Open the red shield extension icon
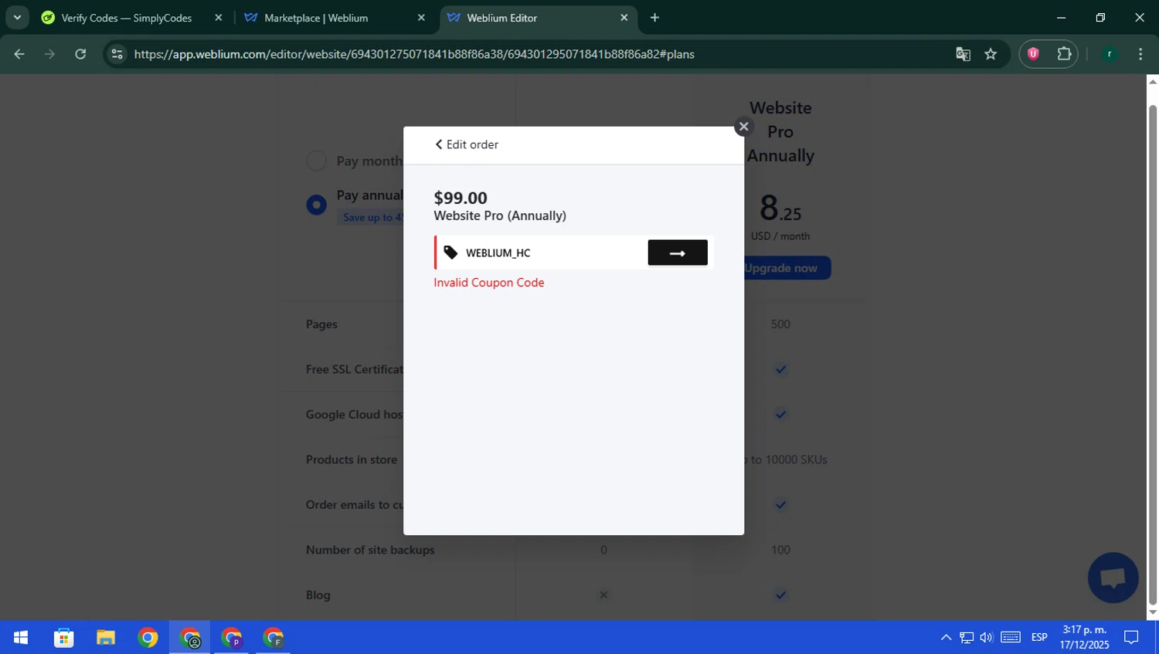 pos(1033,54)
